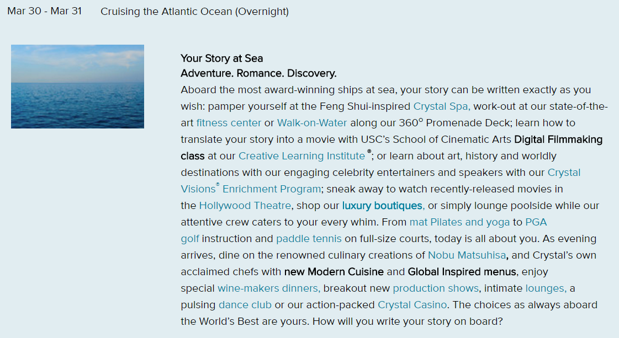The height and width of the screenshot is (338, 619).
Task: Visit the Crystal Casino link
Action: [412, 305]
